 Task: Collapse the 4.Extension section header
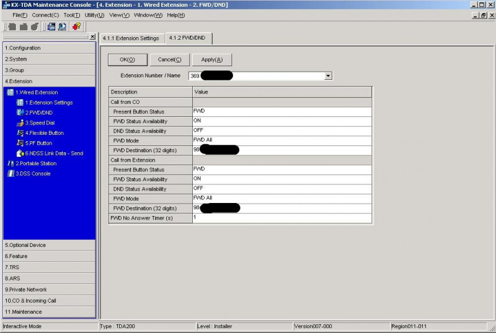(50, 81)
